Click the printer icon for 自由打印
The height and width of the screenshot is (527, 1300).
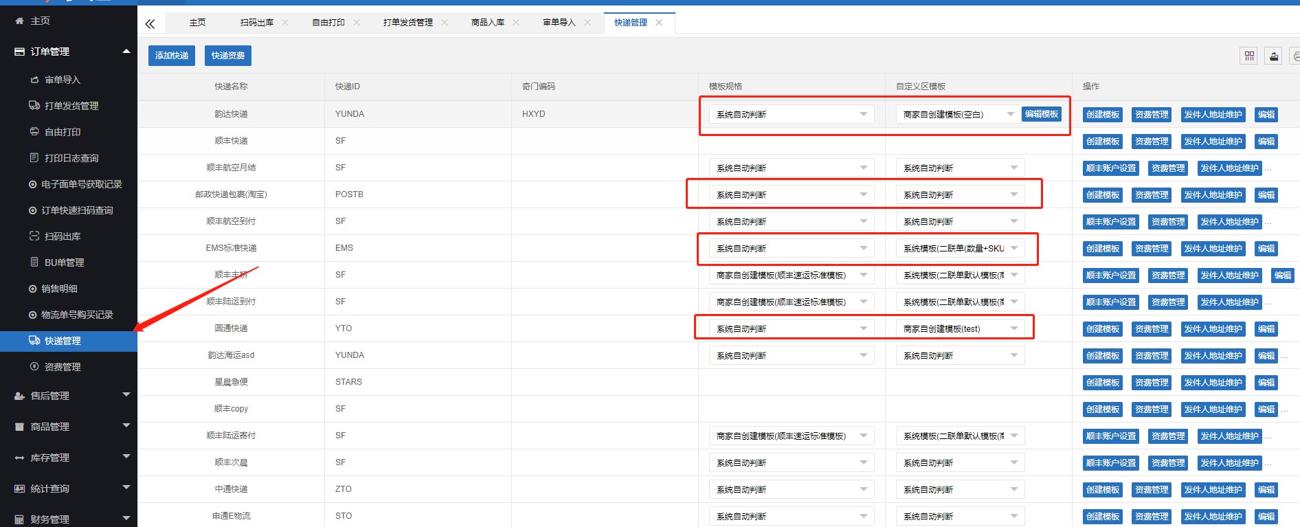click(34, 132)
